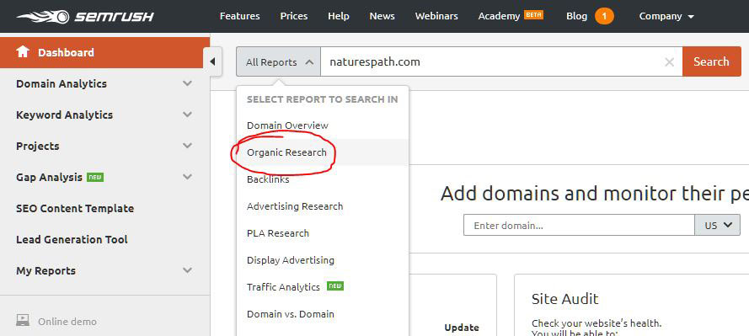Open the Academy page

(x=499, y=16)
